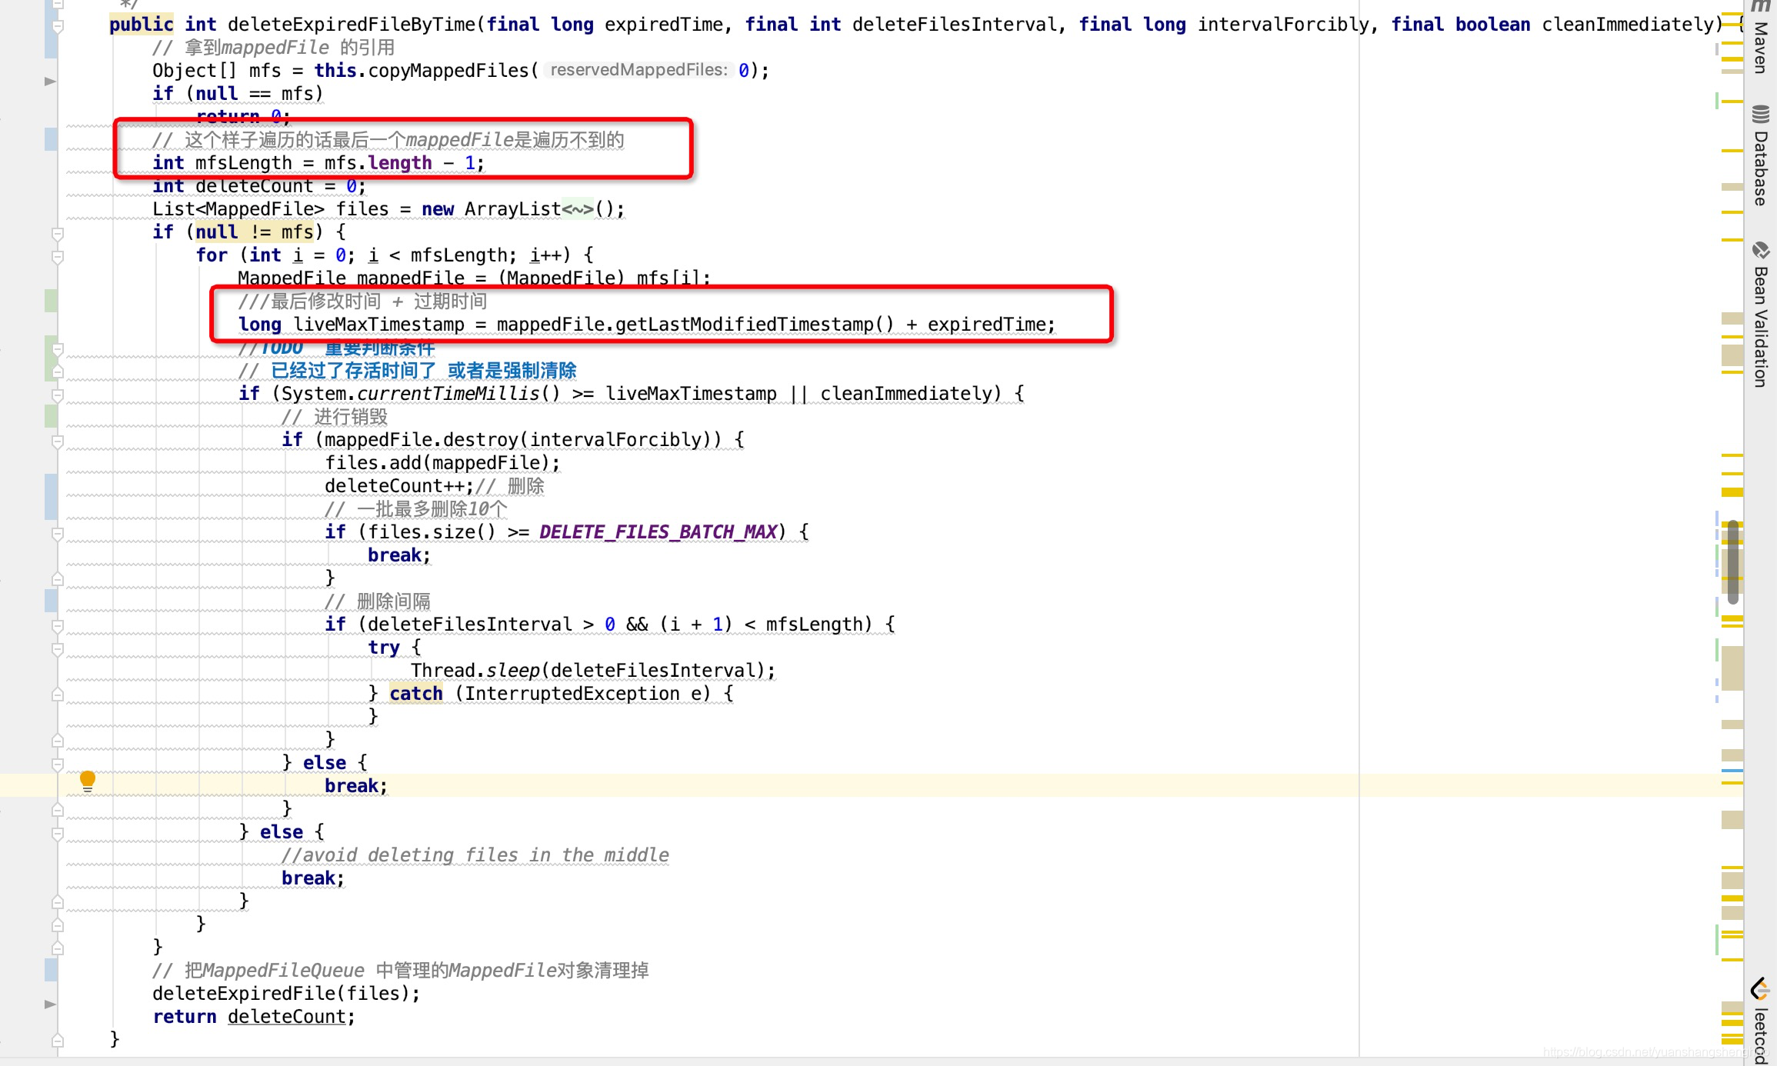This screenshot has height=1066, width=1777.
Task: Click the highlighted catch keyword
Action: pyautogui.click(x=415, y=694)
